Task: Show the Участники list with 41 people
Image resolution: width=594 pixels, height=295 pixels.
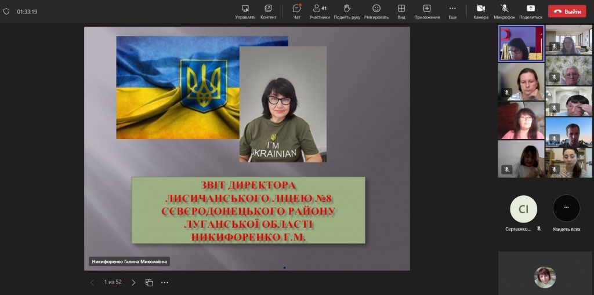Action: (320, 12)
